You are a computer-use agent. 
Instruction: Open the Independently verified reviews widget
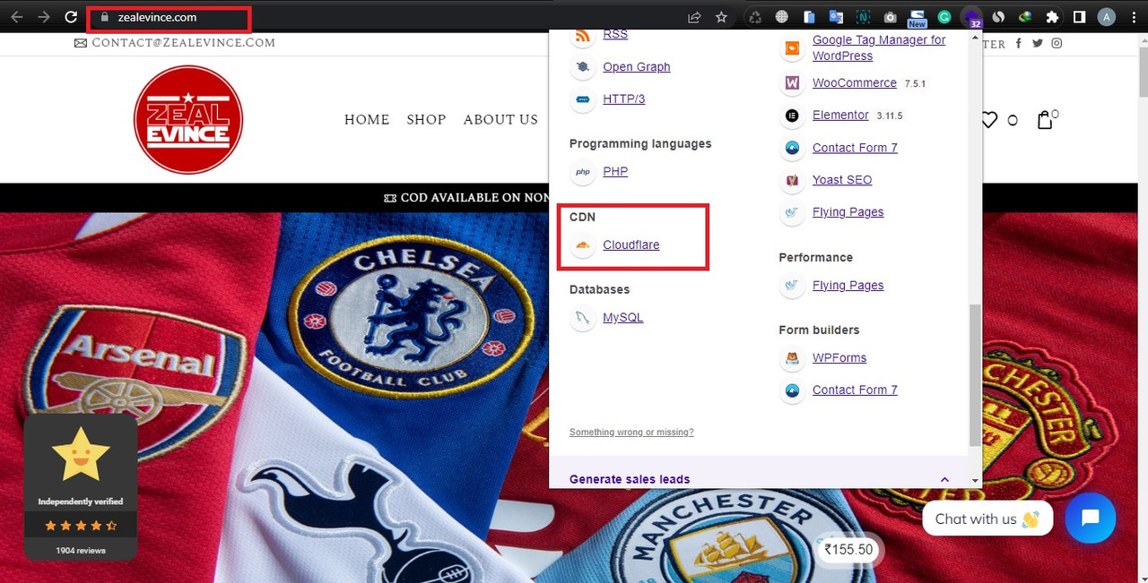coord(81,487)
